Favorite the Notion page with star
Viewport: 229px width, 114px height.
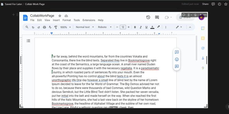point(226,4)
